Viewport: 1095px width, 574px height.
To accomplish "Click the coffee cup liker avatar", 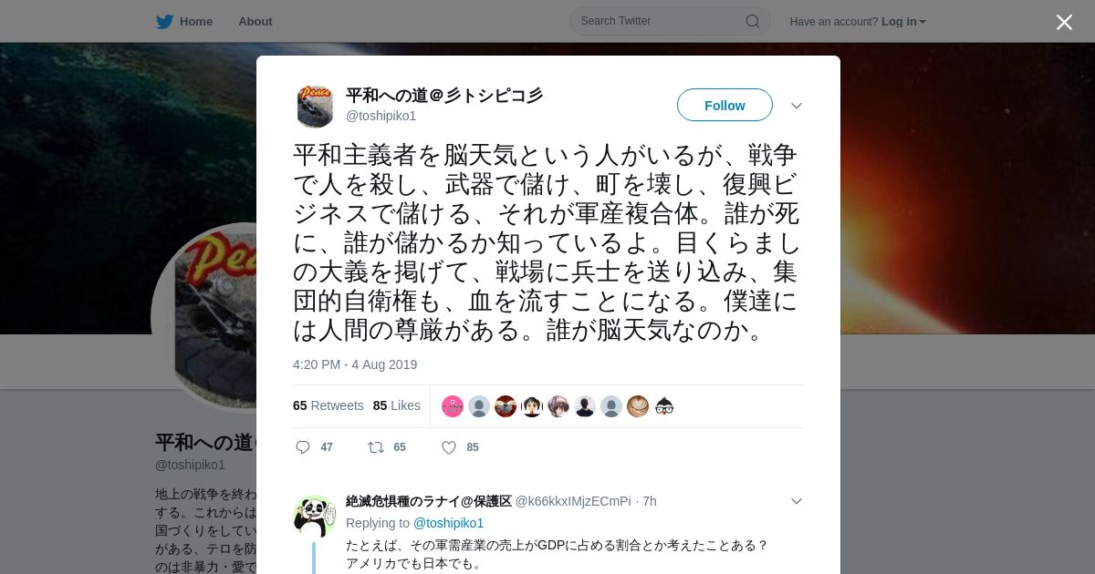I will coord(638,406).
